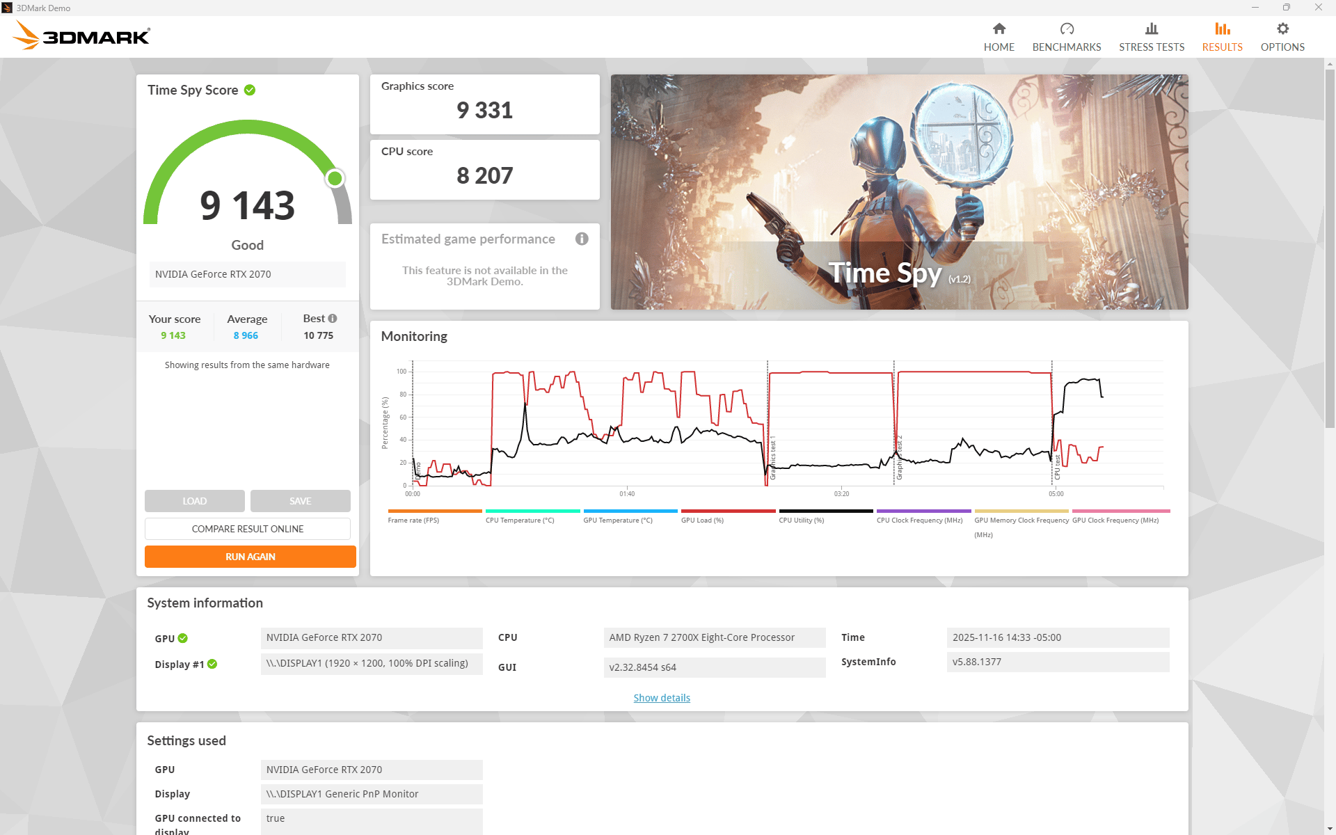The width and height of the screenshot is (1336, 835).
Task: Click the CPU score value 8 207
Action: pyautogui.click(x=484, y=175)
